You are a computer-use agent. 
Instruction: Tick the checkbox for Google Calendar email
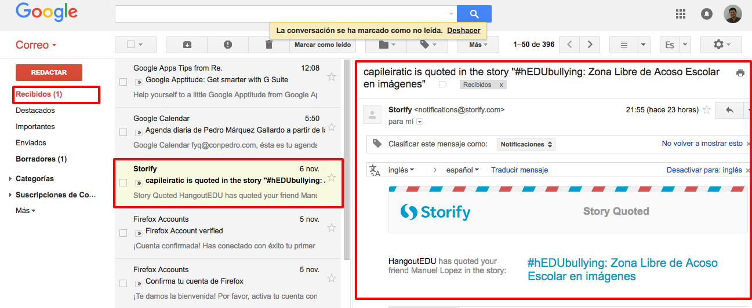click(123, 132)
